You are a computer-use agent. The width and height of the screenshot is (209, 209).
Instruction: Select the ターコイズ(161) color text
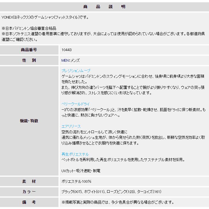(149, 192)
